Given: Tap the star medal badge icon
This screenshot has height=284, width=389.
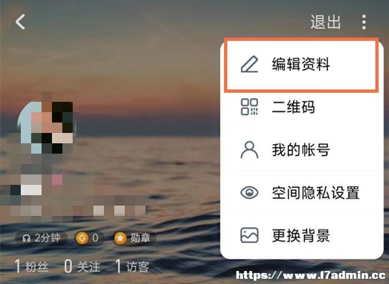Looking at the screenshot, I should [x=120, y=238].
